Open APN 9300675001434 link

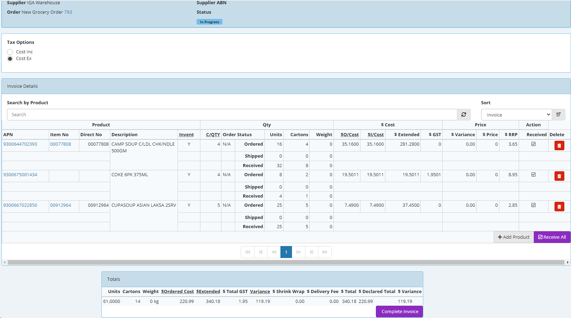20,174
